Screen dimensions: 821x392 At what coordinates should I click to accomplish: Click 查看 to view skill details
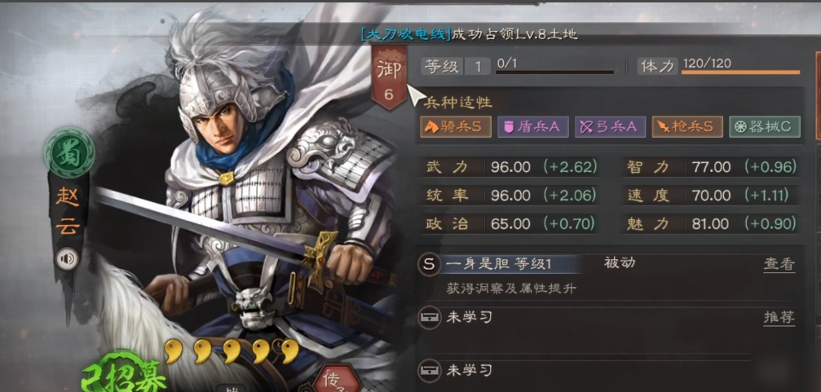[779, 264]
